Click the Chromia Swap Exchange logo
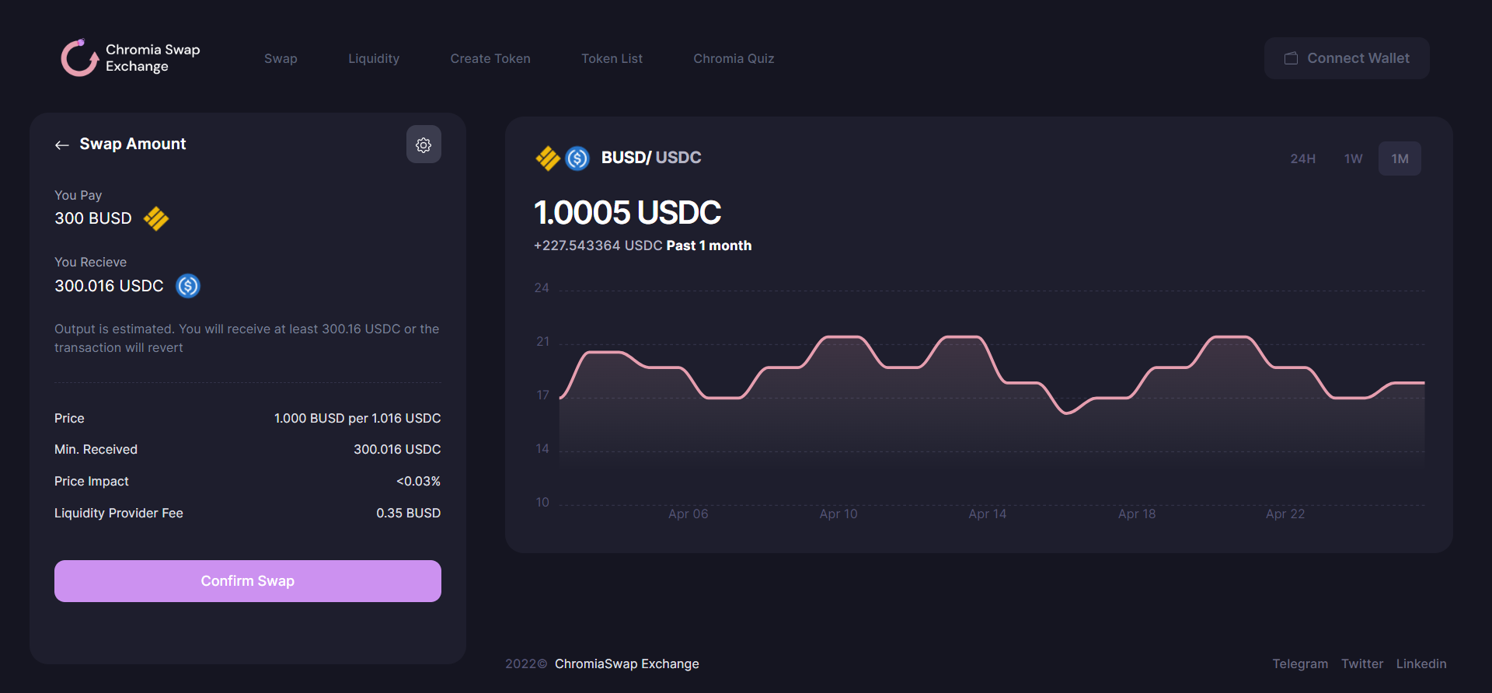This screenshot has width=1492, height=693. point(80,58)
